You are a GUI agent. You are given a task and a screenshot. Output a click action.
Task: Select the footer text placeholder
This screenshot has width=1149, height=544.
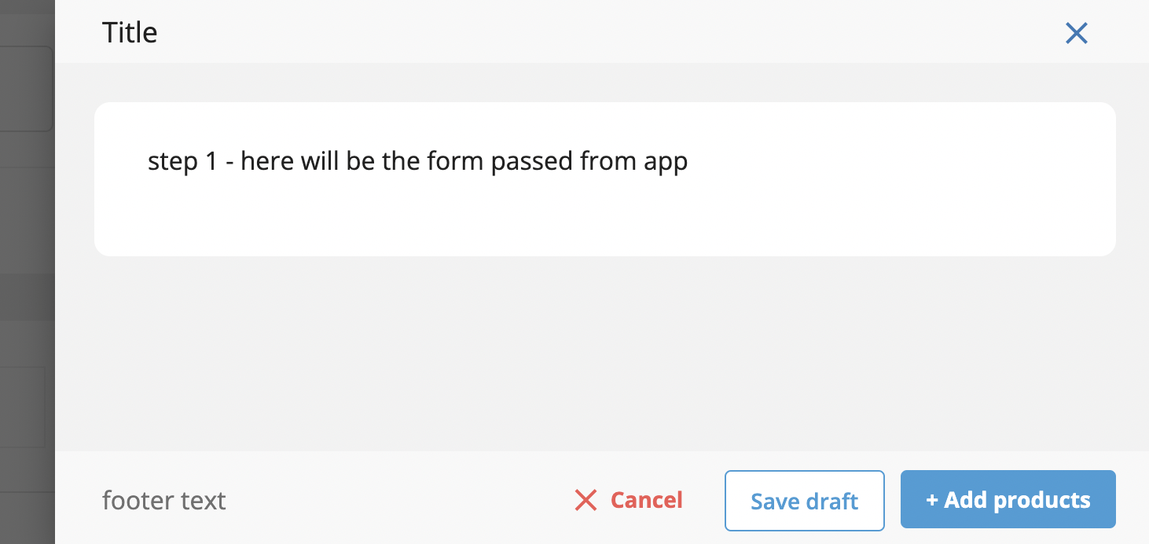(x=163, y=500)
